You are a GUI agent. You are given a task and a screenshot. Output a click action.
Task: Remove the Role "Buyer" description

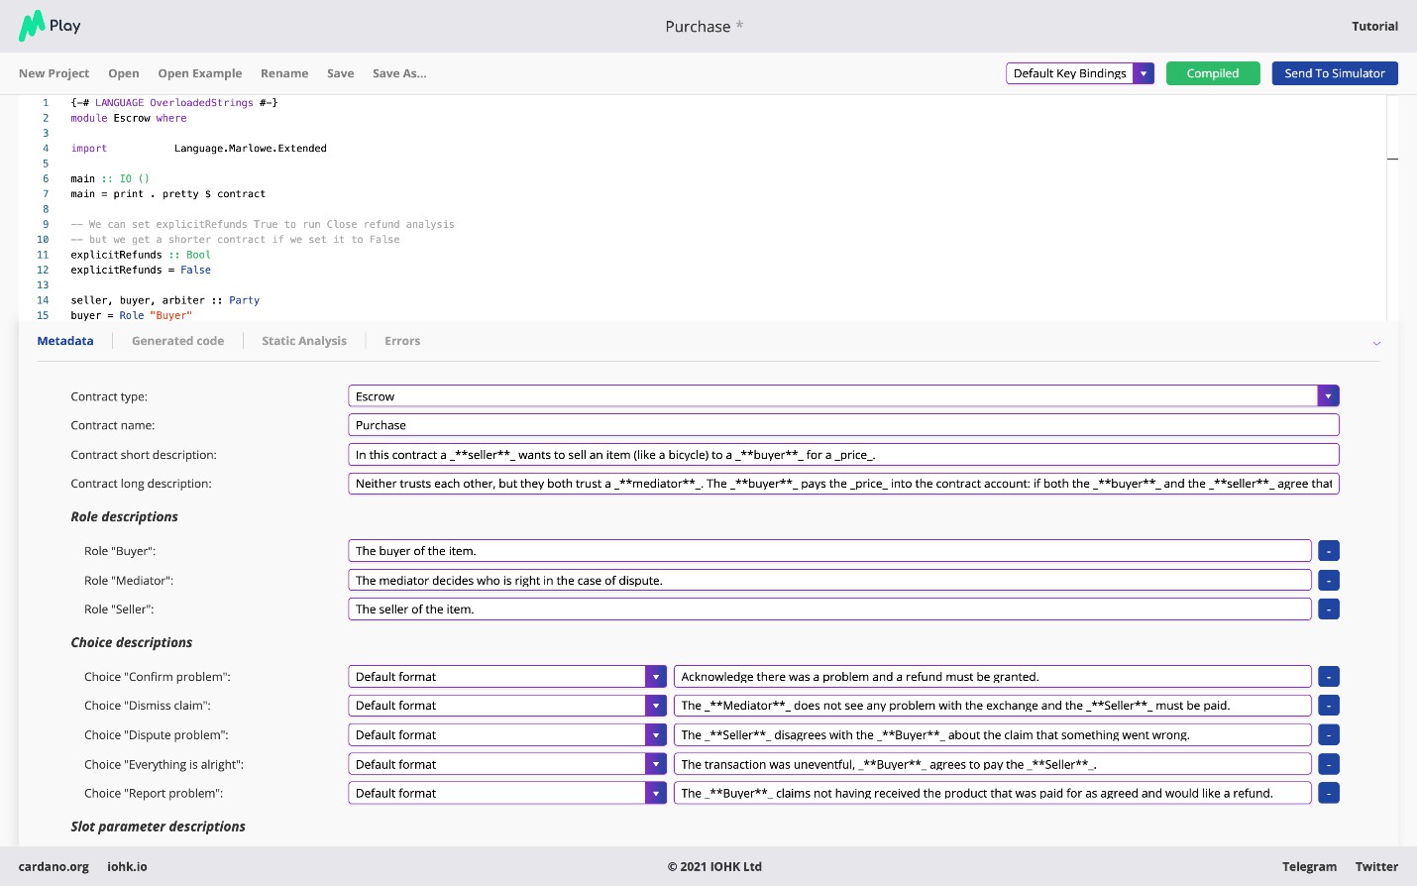pyautogui.click(x=1329, y=551)
